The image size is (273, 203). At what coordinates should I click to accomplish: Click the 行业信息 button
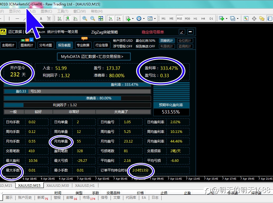click(x=102, y=45)
